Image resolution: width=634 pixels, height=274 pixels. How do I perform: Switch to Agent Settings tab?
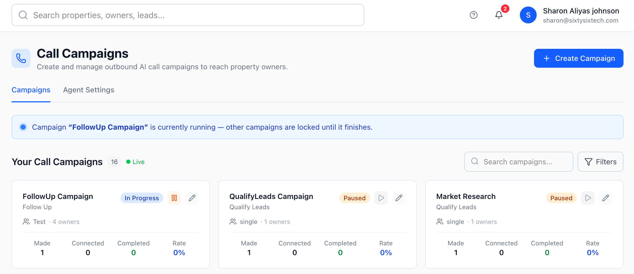pyautogui.click(x=89, y=90)
